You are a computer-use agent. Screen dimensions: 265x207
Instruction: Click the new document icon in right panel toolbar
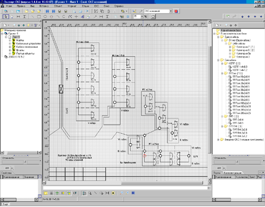[217, 25]
